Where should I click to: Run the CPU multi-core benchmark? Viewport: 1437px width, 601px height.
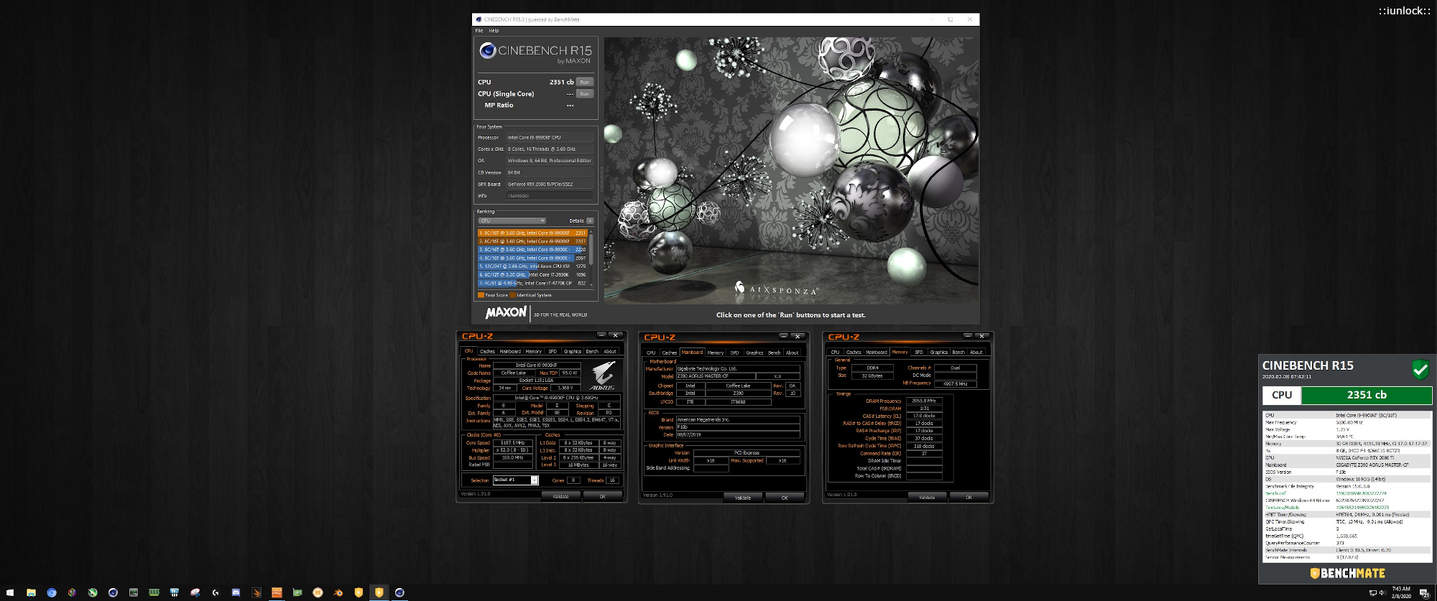coord(585,82)
